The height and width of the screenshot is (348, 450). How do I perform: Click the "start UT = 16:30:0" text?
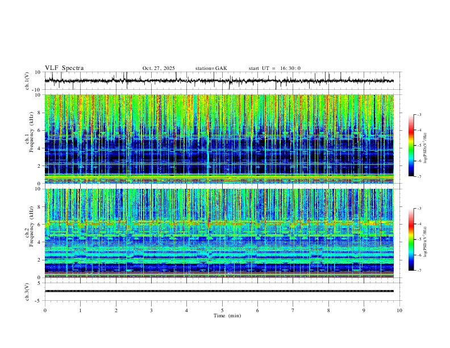[x=274, y=68]
